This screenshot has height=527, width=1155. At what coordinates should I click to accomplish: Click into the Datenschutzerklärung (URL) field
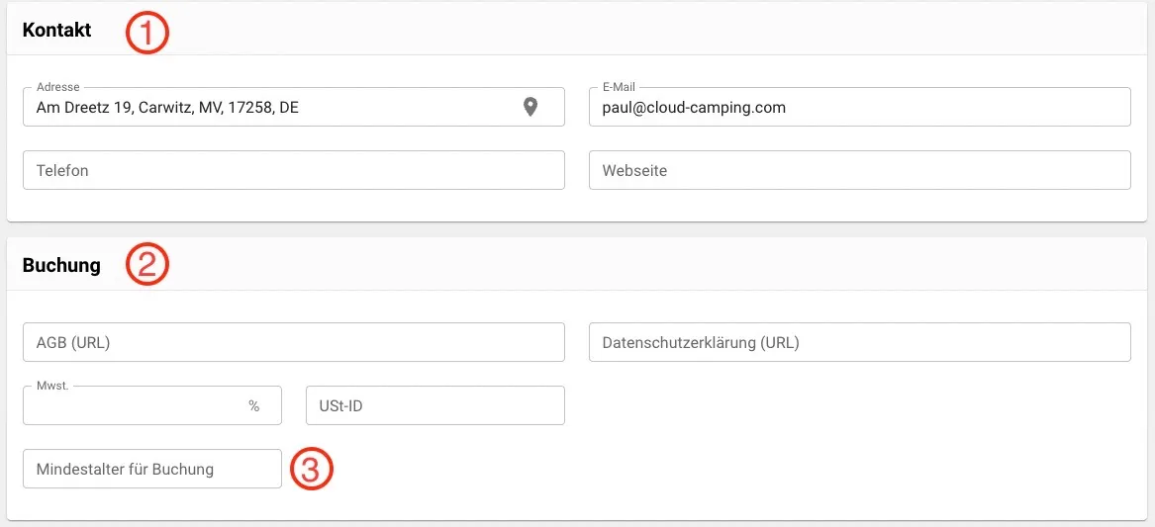[860, 342]
